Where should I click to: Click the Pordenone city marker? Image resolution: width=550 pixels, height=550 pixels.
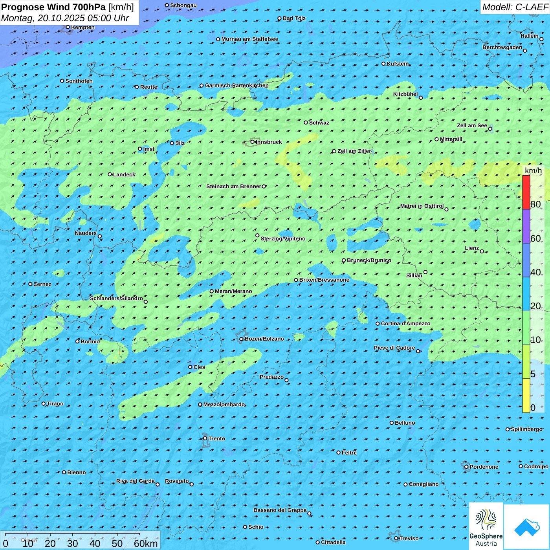[x=467, y=467]
